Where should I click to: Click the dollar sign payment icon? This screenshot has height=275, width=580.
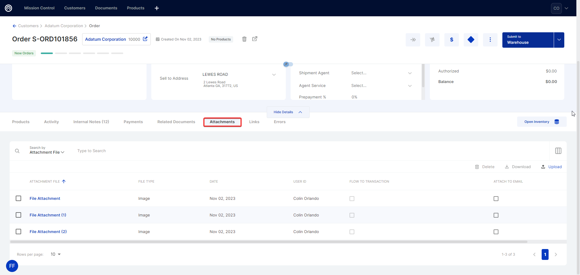point(451,40)
